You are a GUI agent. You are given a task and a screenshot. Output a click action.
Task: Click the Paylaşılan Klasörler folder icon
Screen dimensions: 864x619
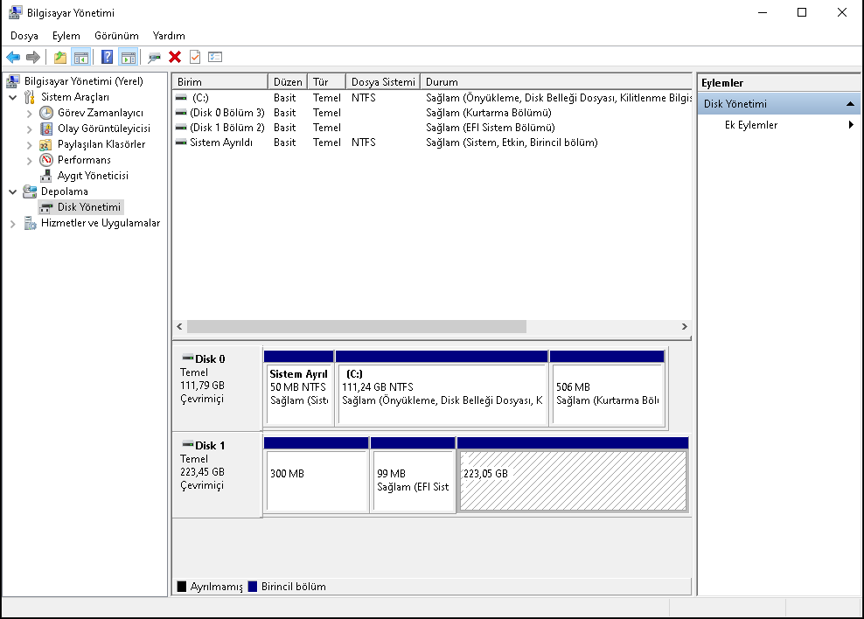tap(46, 145)
